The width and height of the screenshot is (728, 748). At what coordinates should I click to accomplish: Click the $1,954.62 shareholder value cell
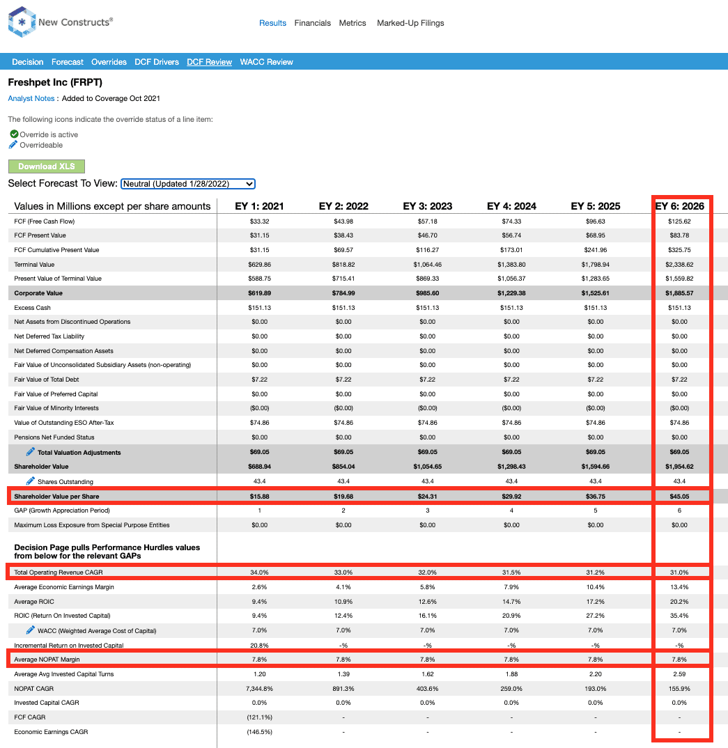pyautogui.click(x=679, y=467)
